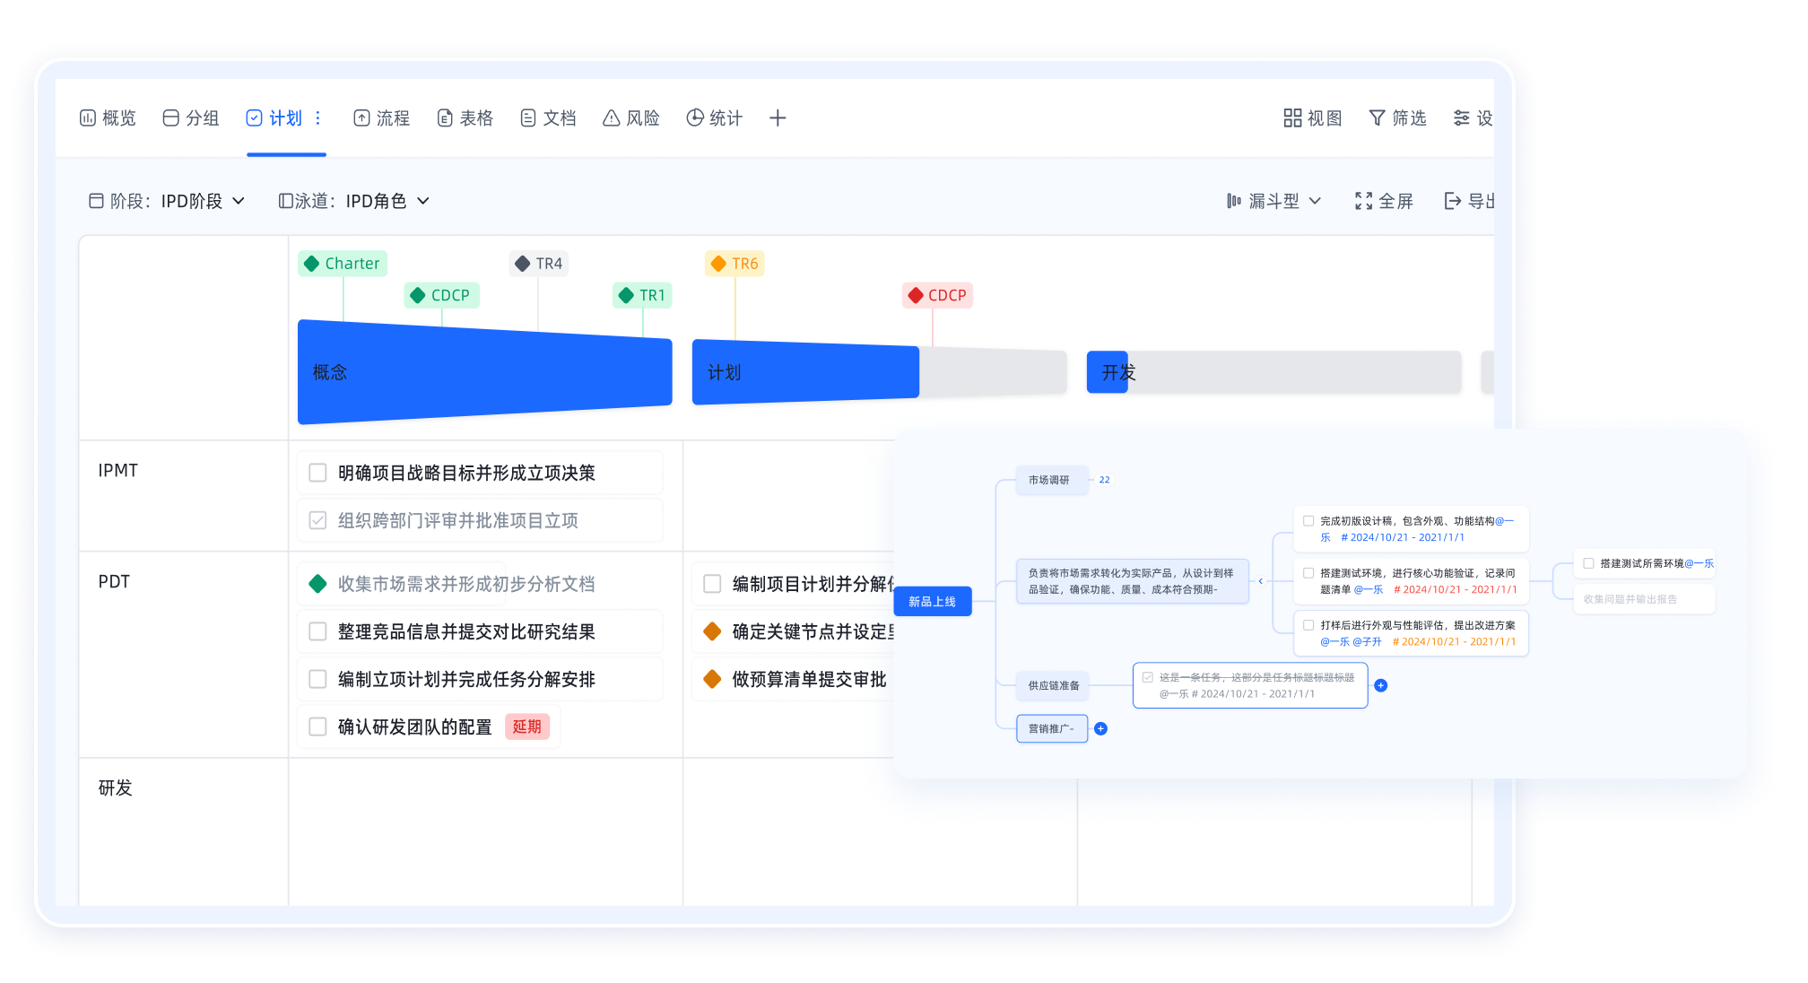Image resolution: width=1808 pixels, height=983 pixels.
Task: Click the 开发 phase progress bar
Action: click(1273, 372)
